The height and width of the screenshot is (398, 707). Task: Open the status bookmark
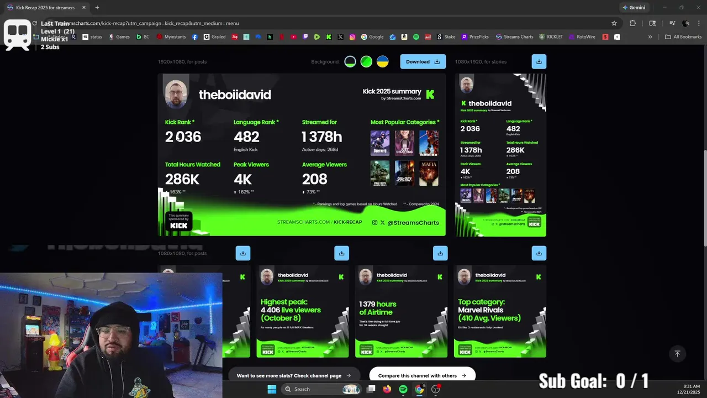[92, 37]
